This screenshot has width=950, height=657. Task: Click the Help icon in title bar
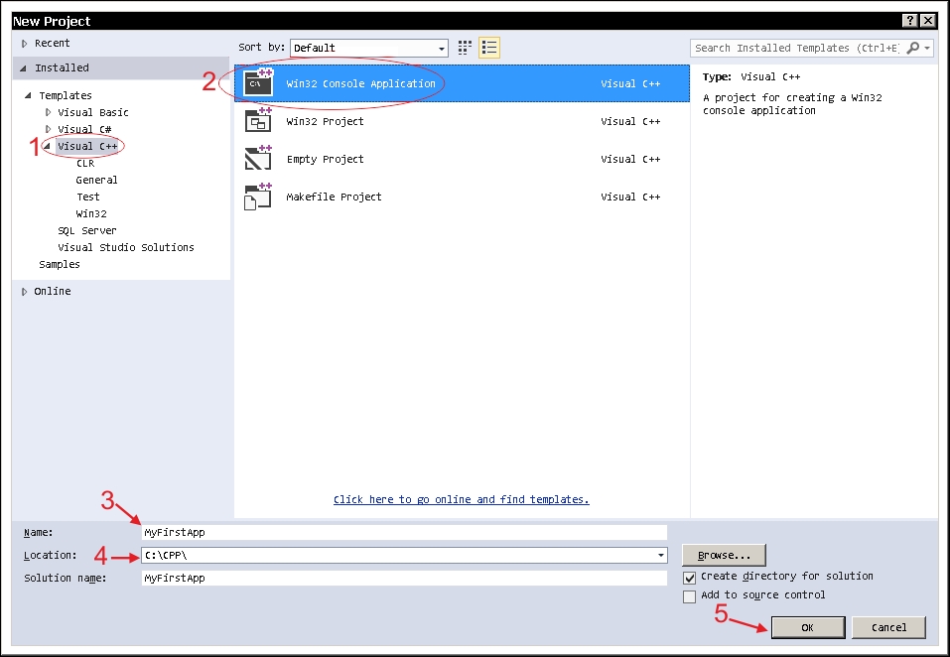coord(912,21)
